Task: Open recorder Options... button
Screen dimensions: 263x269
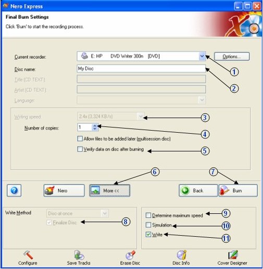Action: coord(232,57)
